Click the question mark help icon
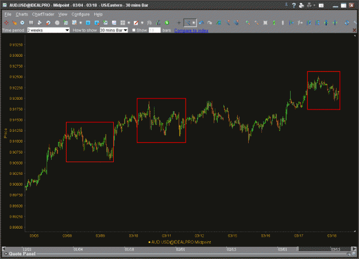The height and width of the screenshot is (259, 359). pos(294,5)
